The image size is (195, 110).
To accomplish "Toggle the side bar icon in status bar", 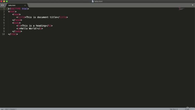I will click(2, 109).
